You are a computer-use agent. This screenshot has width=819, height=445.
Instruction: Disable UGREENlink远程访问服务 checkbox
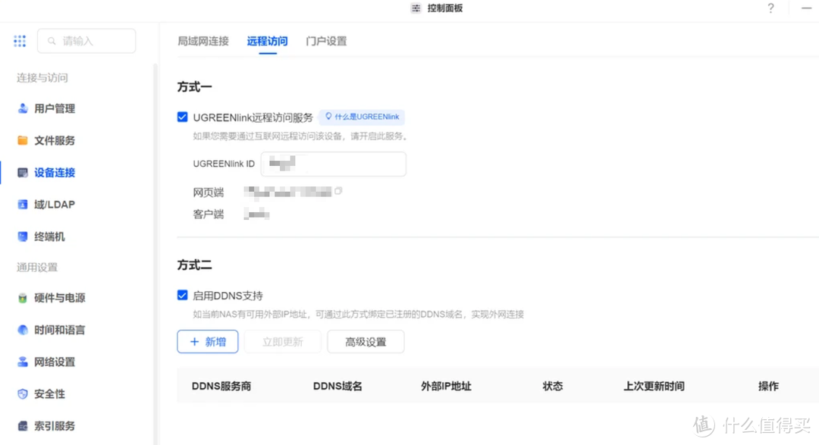(182, 117)
